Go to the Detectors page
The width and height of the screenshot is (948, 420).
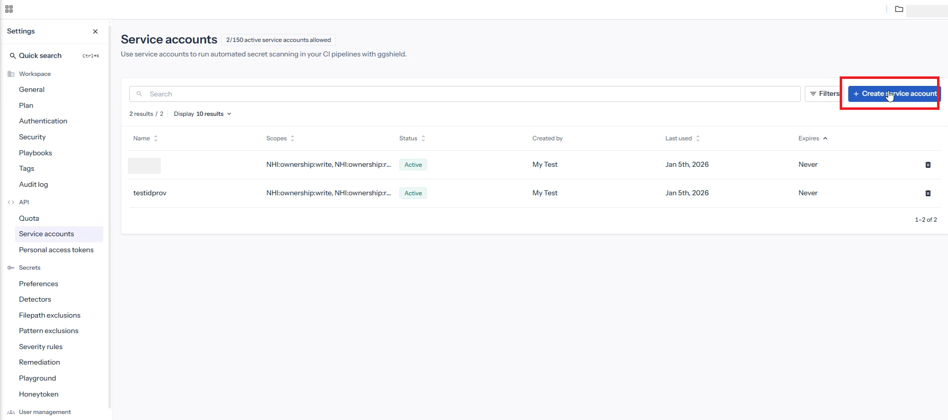pyautogui.click(x=35, y=299)
